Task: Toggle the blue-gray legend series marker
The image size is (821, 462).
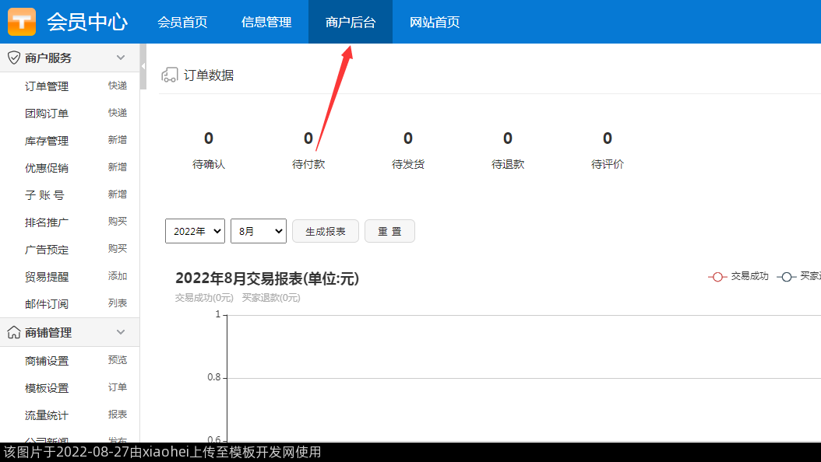Action: tap(786, 276)
